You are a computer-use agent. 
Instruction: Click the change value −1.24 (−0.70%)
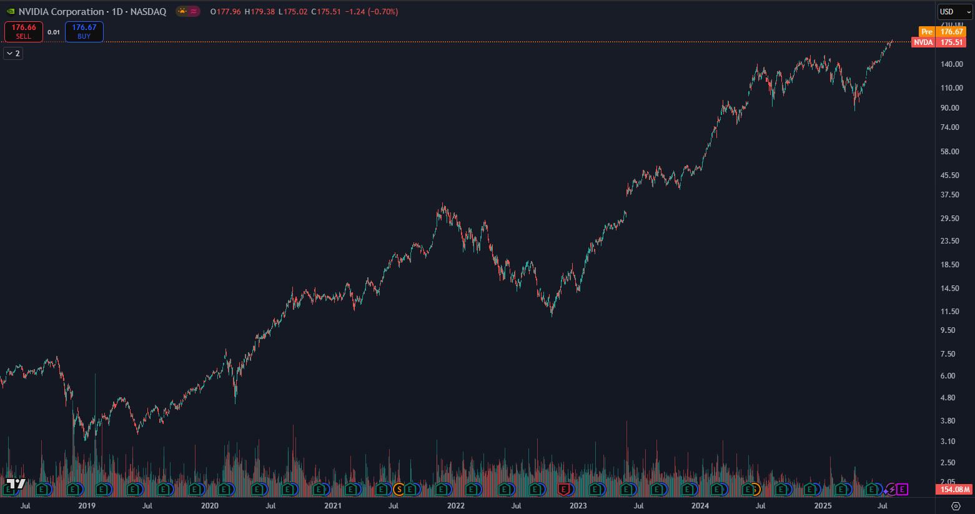click(372, 12)
